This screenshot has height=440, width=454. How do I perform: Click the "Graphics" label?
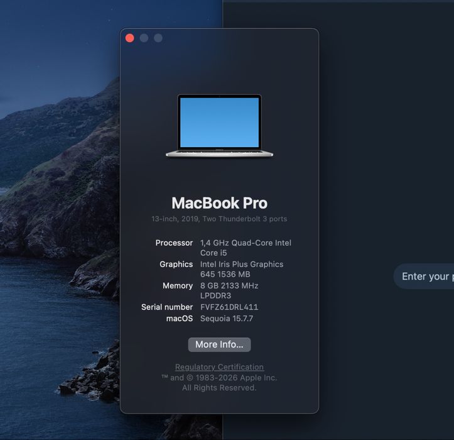coord(176,265)
